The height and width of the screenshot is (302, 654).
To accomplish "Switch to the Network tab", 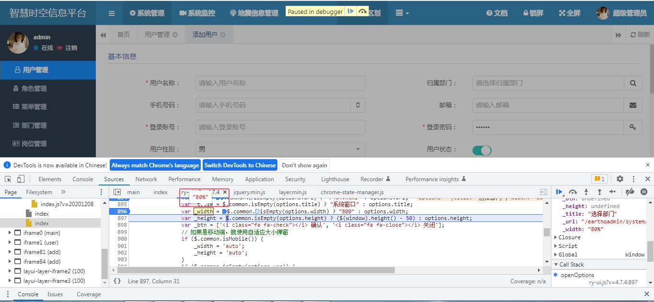I will point(146,179).
